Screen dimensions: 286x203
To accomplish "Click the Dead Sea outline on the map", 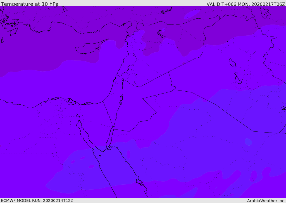I will [x=121, y=99].
